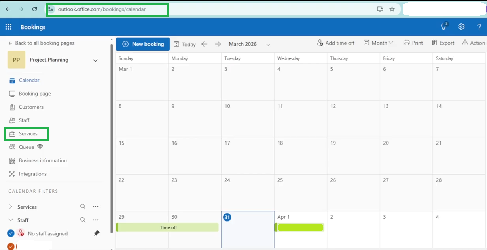
Task: Click Add time off
Action: click(336, 43)
